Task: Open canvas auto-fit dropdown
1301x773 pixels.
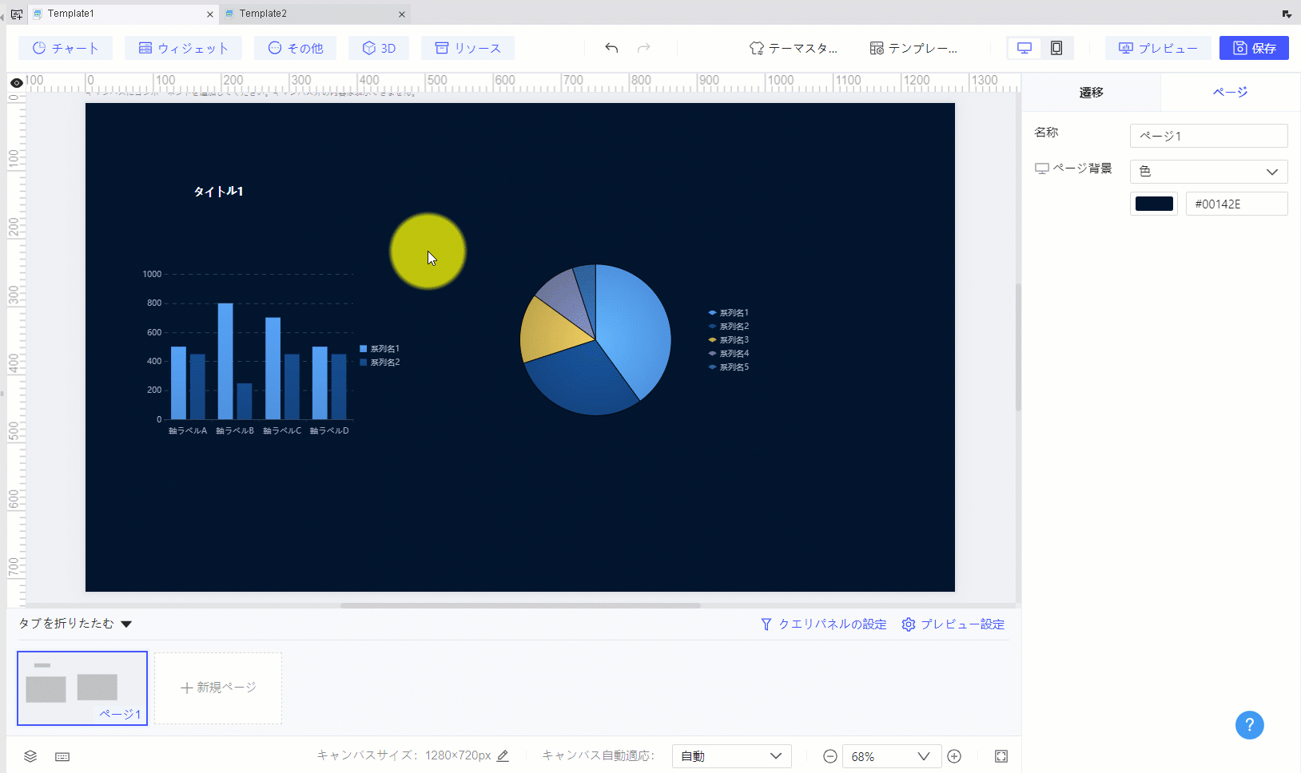Action: point(731,756)
